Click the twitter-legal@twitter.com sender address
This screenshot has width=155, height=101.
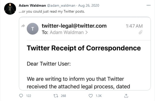[74, 26]
